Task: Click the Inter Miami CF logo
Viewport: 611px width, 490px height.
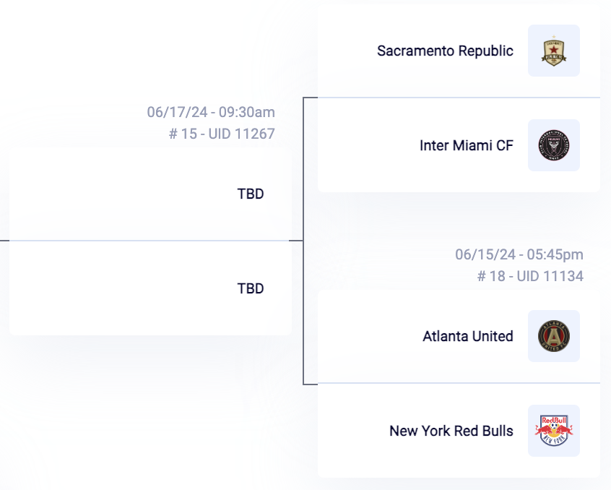Action: click(554, 145)
